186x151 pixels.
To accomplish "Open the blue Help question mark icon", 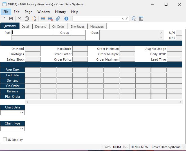I will point(66,19).
